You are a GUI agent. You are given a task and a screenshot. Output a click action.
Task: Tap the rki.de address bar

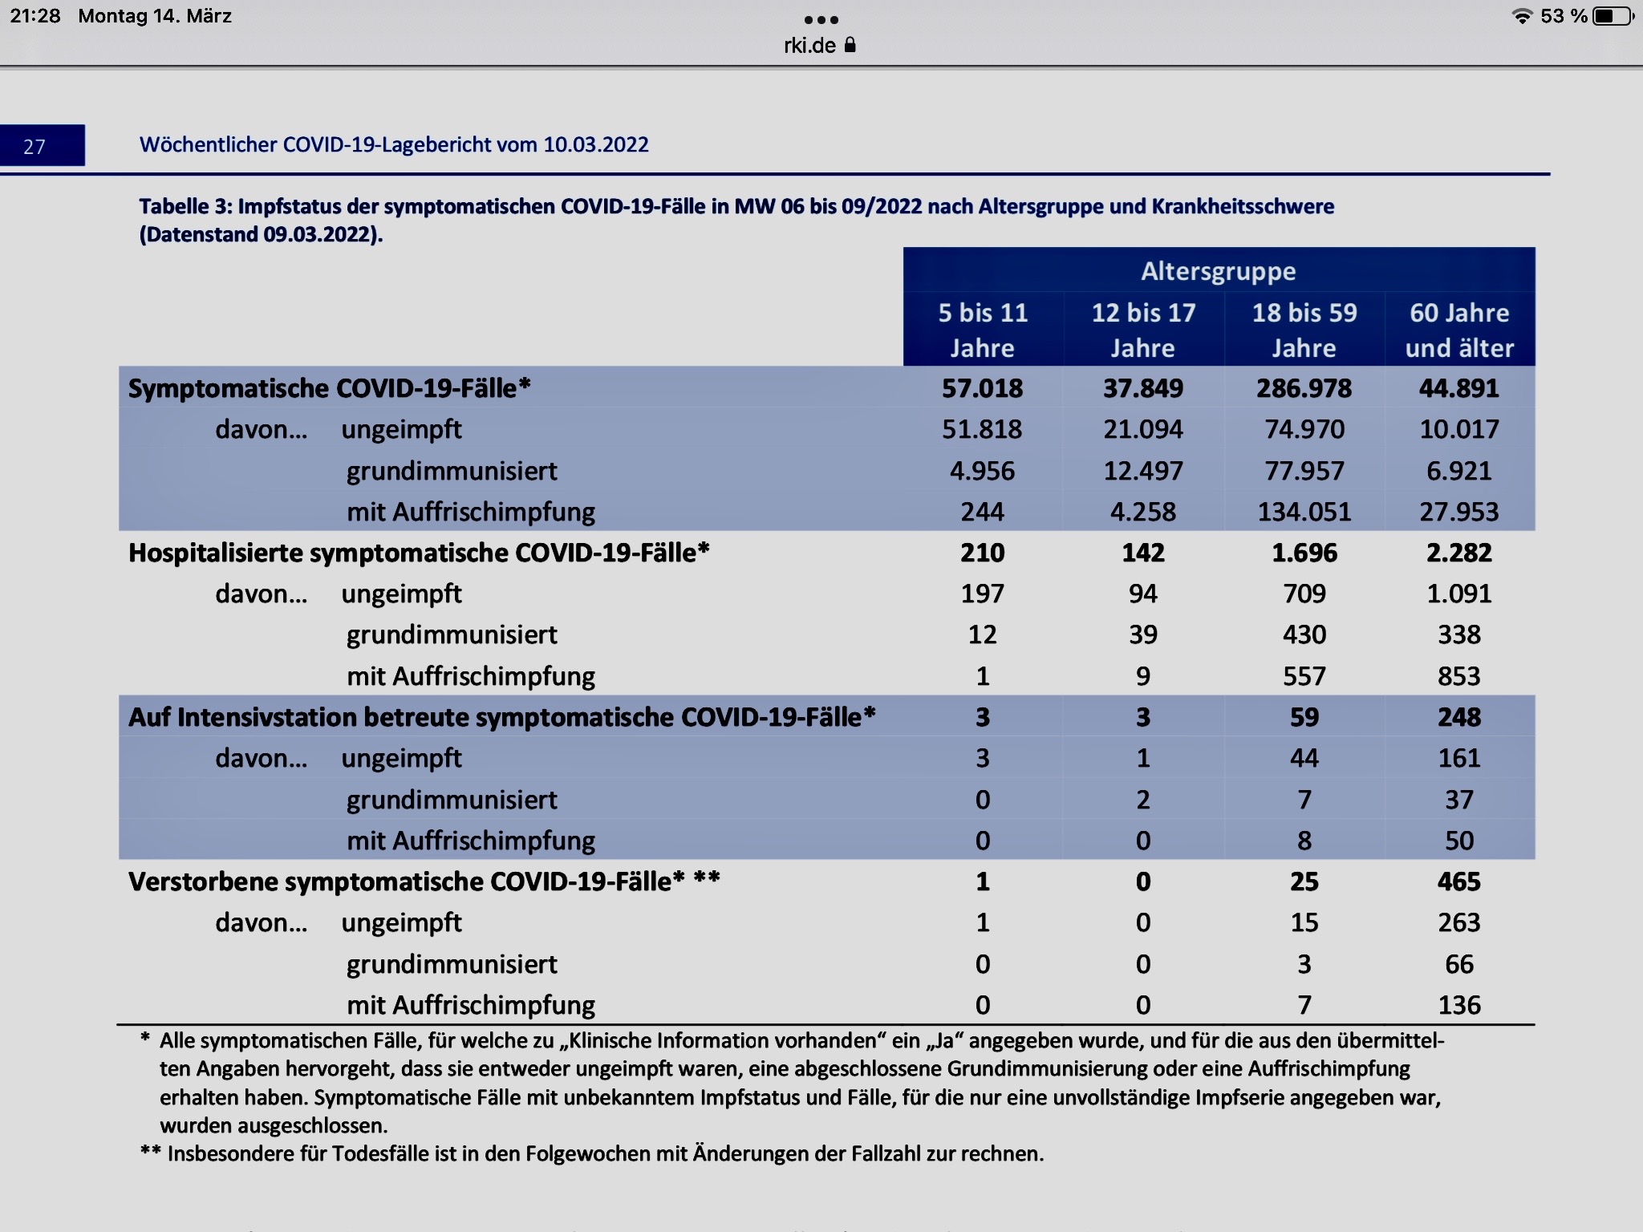(x=810, y=46)
